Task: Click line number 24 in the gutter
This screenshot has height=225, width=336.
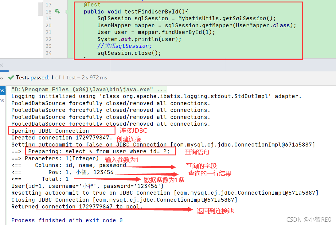Action: point(49,53)
